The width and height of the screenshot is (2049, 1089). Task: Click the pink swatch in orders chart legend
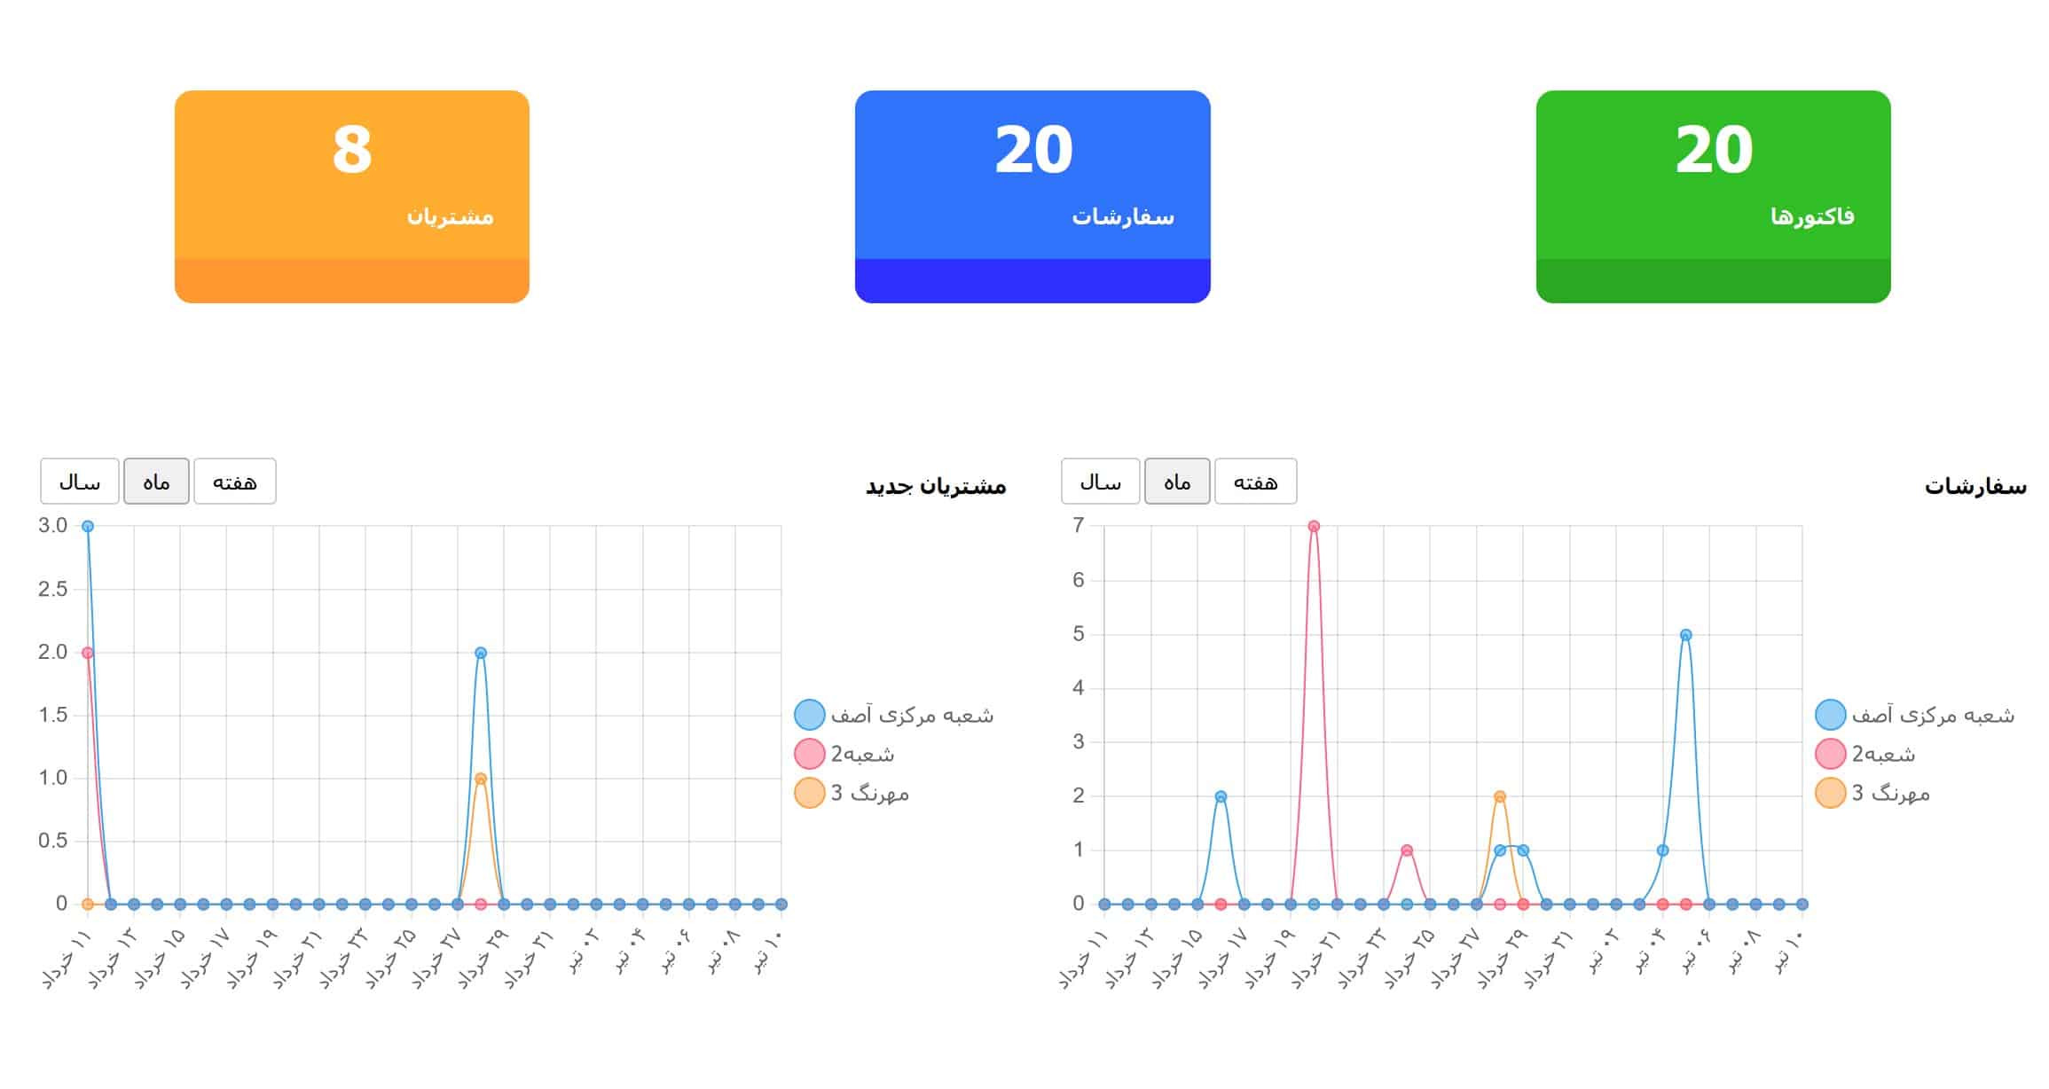click(x=1831, y=754)
